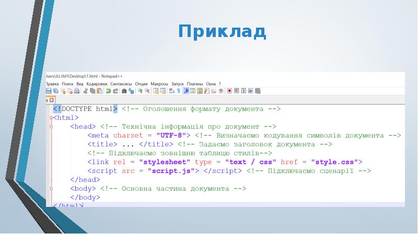
Task: Open the user-defined language icon
Action: pos(193,91)
